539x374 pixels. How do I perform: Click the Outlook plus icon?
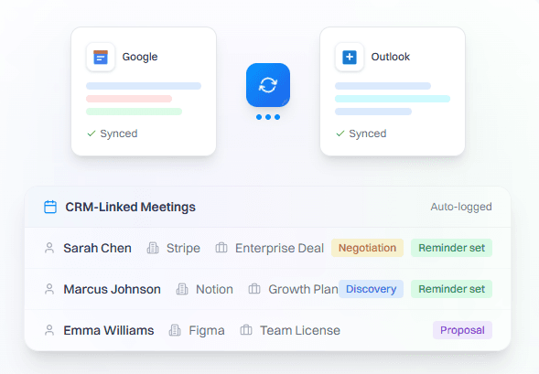350,57
